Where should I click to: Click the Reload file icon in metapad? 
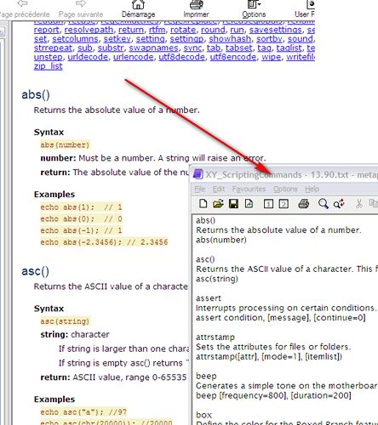point(249,204)
